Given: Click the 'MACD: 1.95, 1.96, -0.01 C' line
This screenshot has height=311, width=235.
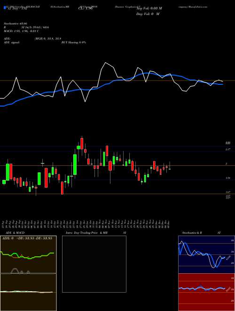Looking at the screenshot, I should pyautogui.click(x=21, y=31).
